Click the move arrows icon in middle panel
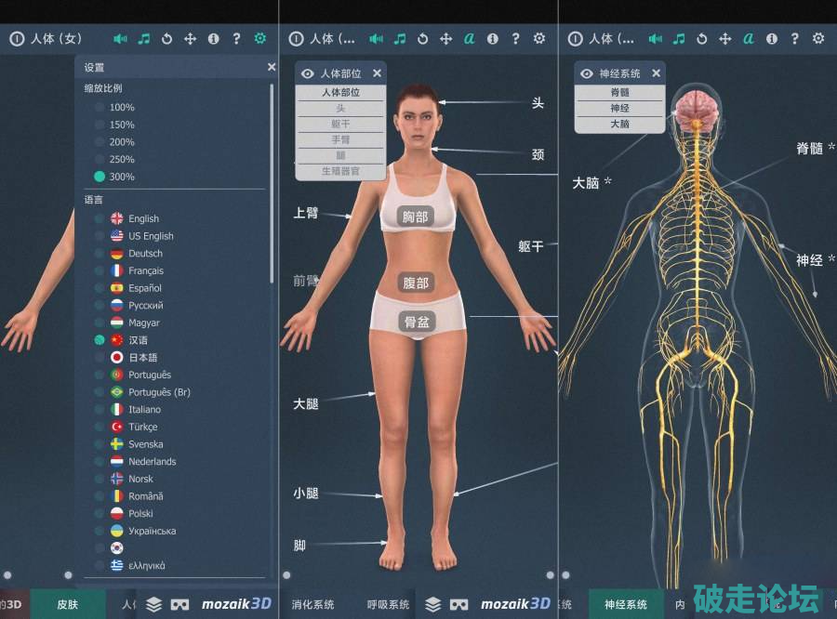The width and height of the screenshot is (837, 619). (445, 39)
